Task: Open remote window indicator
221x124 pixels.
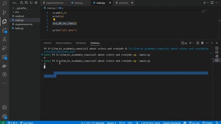Action: coord(3,123)
